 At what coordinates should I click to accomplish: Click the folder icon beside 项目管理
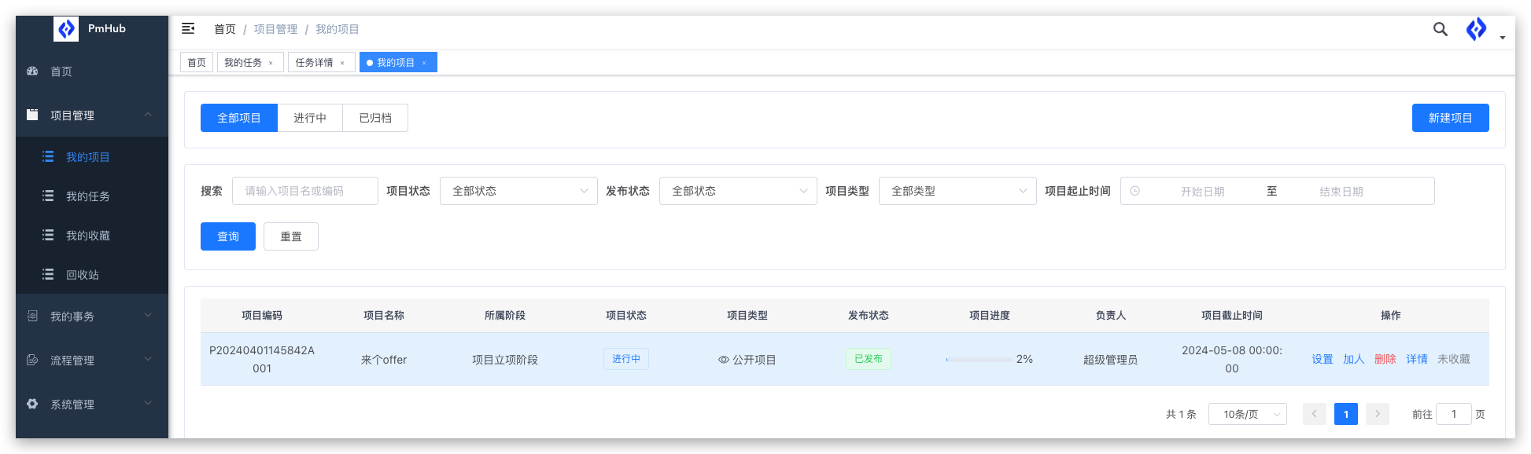click(32, 115)
